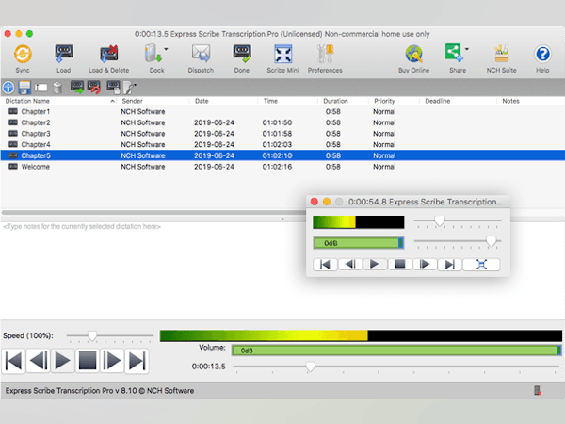Click the Load & Delete icon
Viewport: 565px width, 424px height.
pyautogui.click(x=109, y=55)
